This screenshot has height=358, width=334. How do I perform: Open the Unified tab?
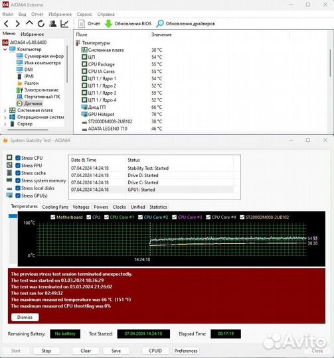pyautogui.click(x=138, y=207)
